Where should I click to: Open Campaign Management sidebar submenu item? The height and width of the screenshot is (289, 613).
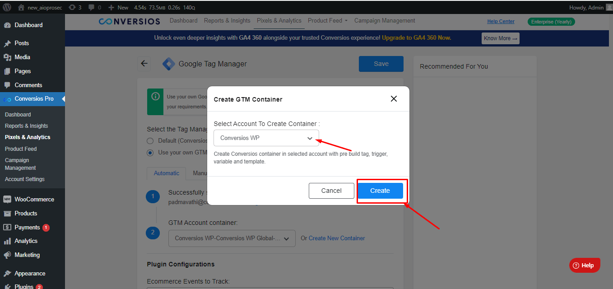coord(20,164)
